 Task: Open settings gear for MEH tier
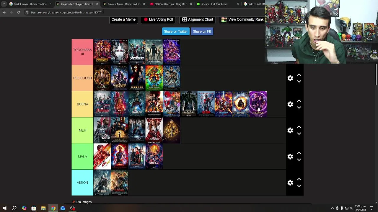(x=290, y=130)
